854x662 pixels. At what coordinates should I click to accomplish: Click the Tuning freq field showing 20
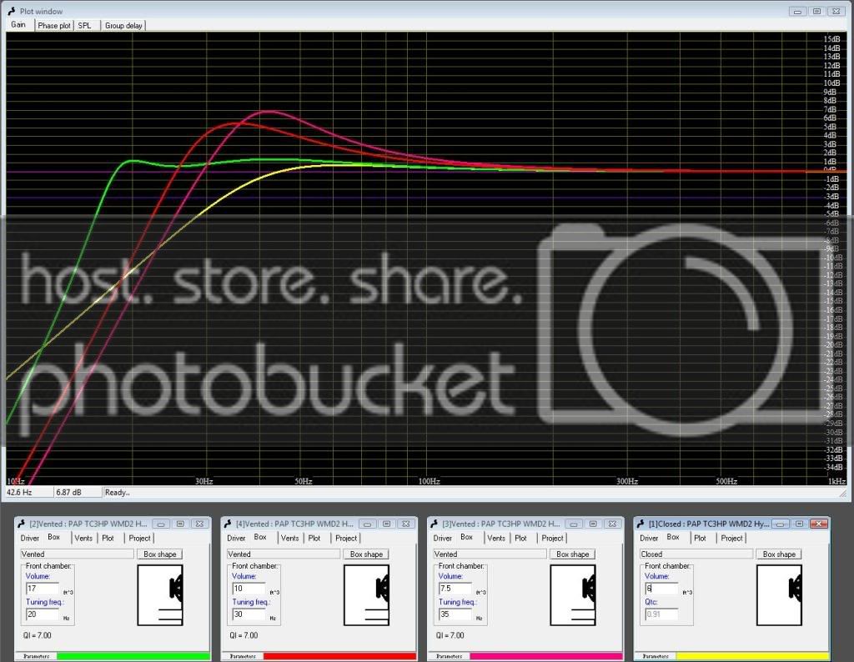tap(42, 614)
